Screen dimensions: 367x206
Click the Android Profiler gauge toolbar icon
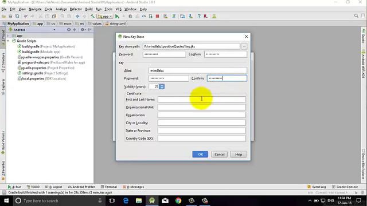click(144, 17)
